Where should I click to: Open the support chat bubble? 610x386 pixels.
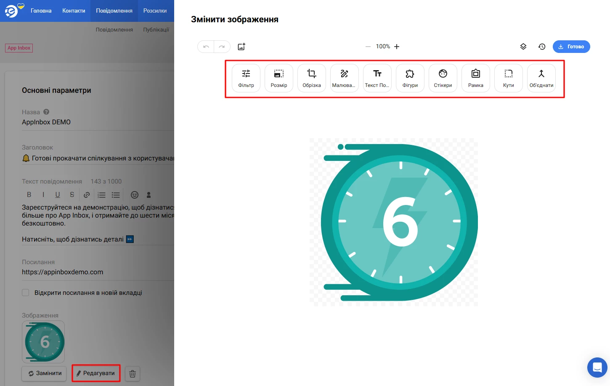(597, 368)
